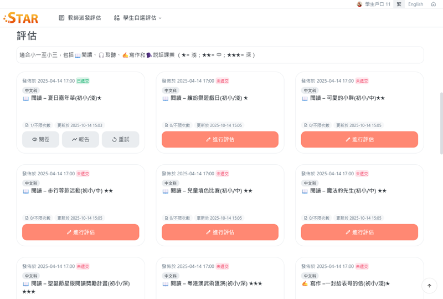Viewport: 443px width, 299px height.
Task: Expand the 學生自選評估 dropdown chevron
Action: point(160,18)
